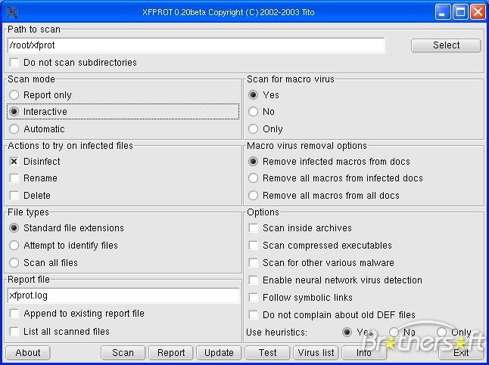Open the Select path button
This screenshot has width=489, height=365.
click(446, 45)
